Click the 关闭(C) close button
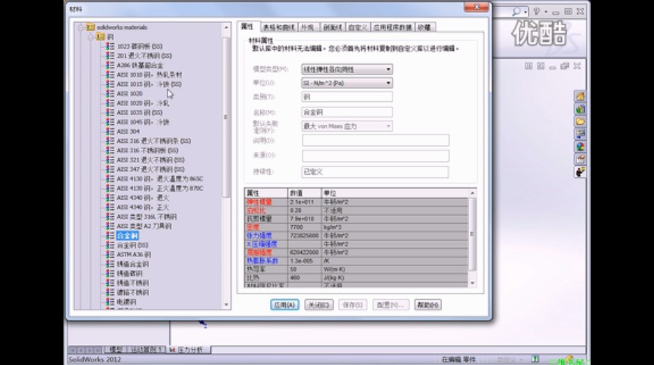Image resolution: width=654 pixels, height=365 pixels. pyautogui.click(x=319, y=305)
